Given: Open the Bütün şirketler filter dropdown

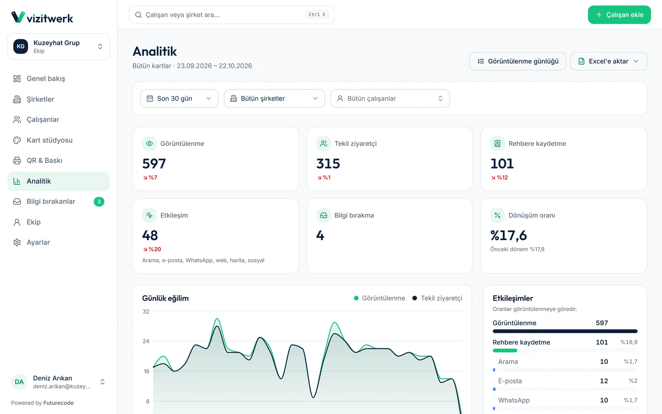Looking at the screenshot, I should 274,99.
